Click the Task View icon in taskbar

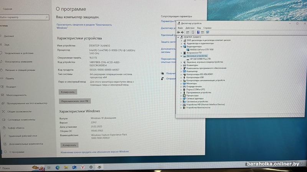click(x=49, y=167)
